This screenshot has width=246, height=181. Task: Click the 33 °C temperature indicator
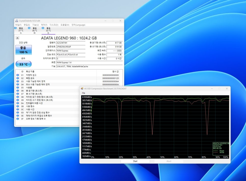[x=24, y=64]
